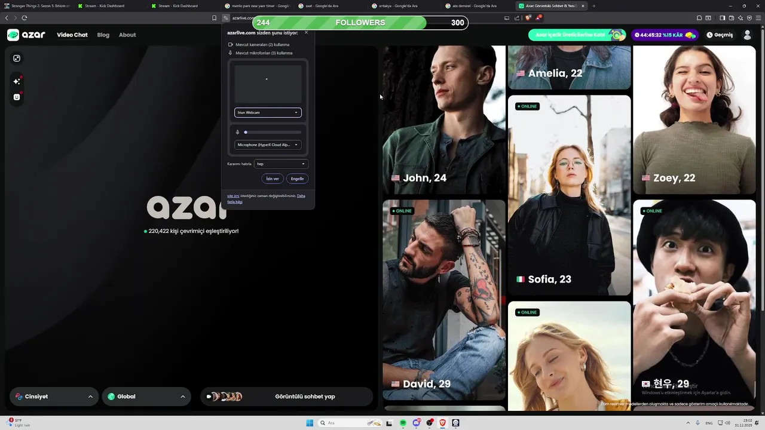Click the %15 KÂR timer offer badge

pos(665,35)
